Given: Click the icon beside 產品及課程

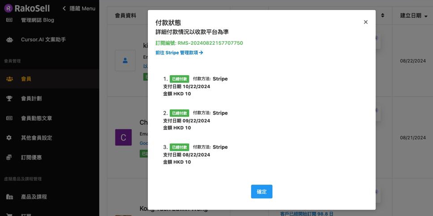Looking at the screenshot, I should (x=9, y=197).
